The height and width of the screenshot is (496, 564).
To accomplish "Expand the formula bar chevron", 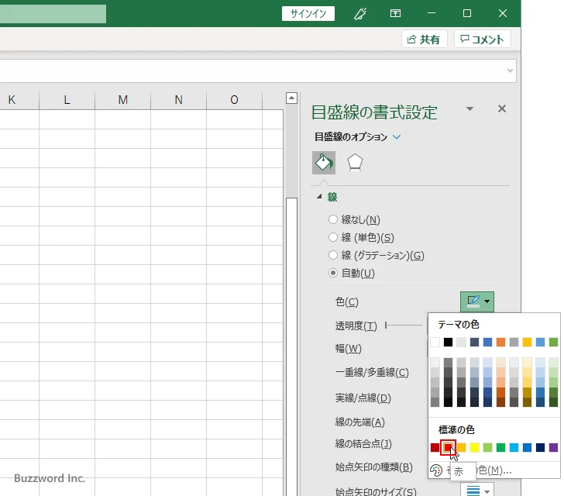I will [x=510, y=71].
